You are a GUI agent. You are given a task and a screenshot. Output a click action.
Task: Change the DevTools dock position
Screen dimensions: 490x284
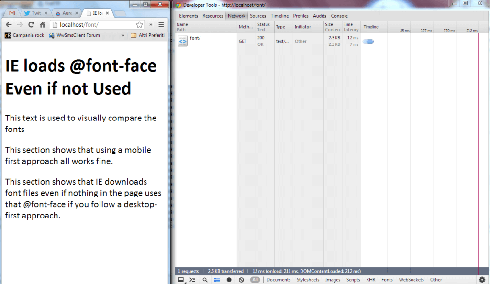(x=181, y=280)
